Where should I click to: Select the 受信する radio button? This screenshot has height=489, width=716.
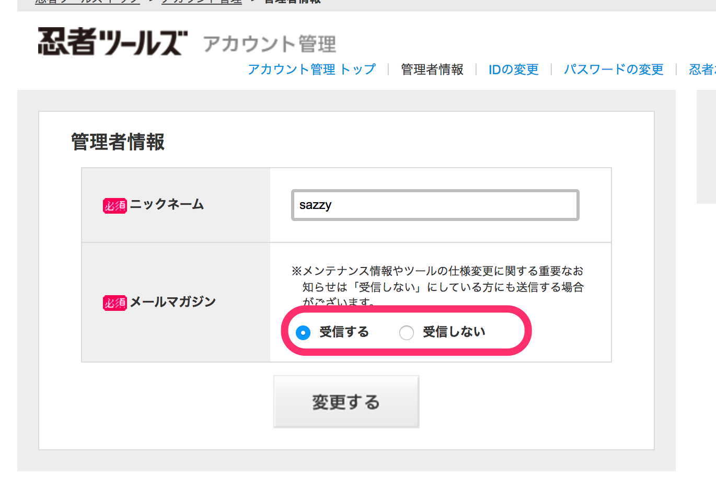303,332
